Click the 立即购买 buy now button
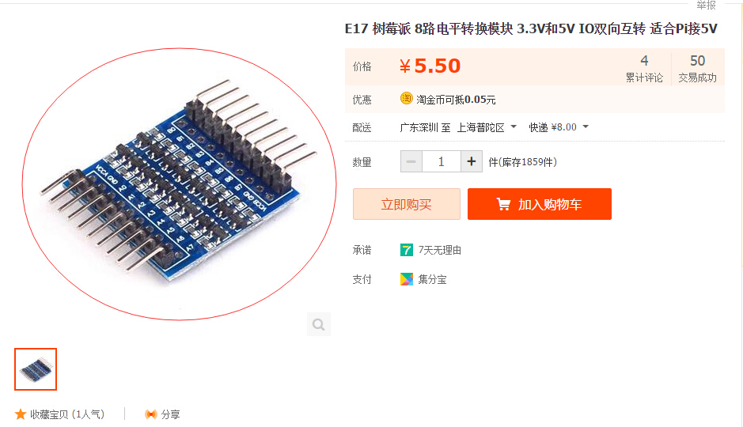This screenshot has width=743, height=427. point(406,204)
